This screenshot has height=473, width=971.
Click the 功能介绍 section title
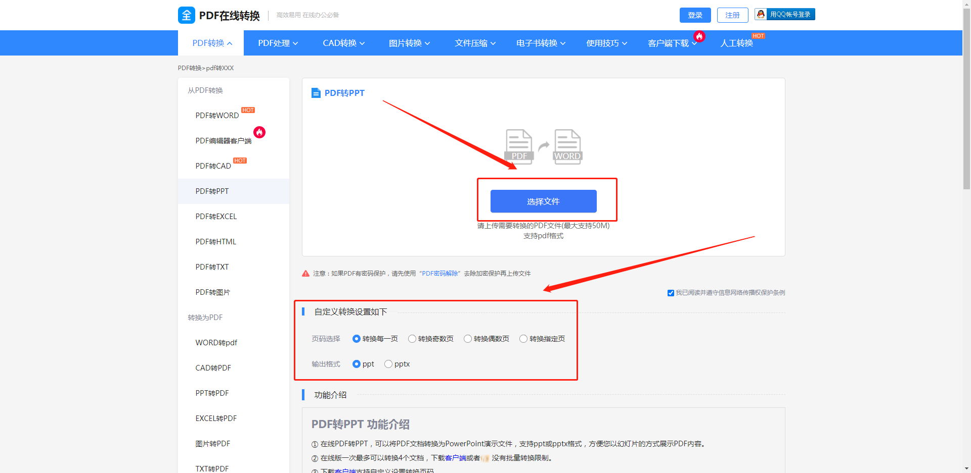(x=330, y=395)
